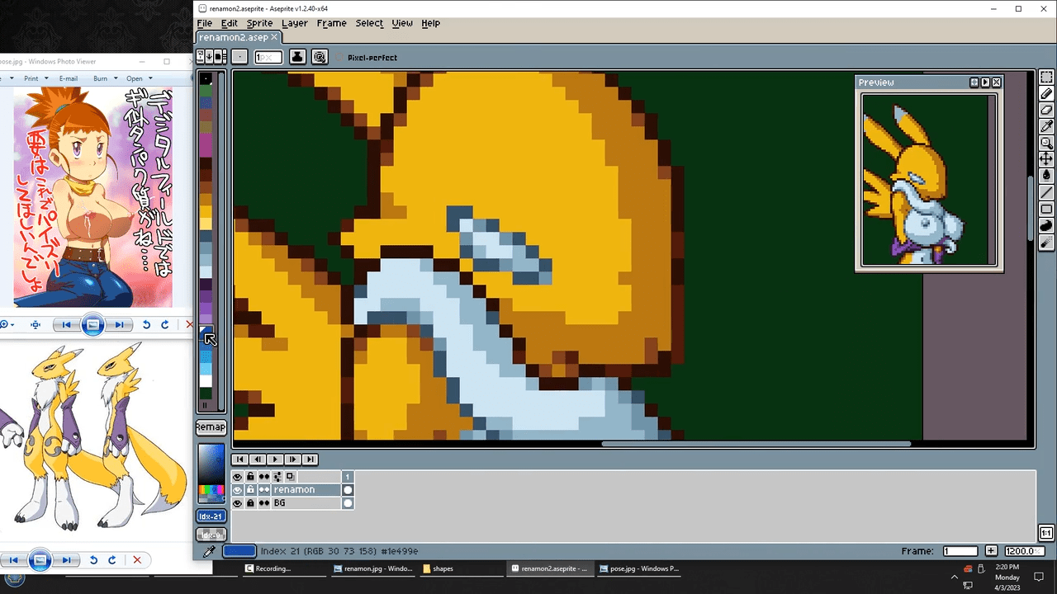This screenshot has width=1057, height=594.
Task: Open palette sort and presets options
Action: (210, 57)
